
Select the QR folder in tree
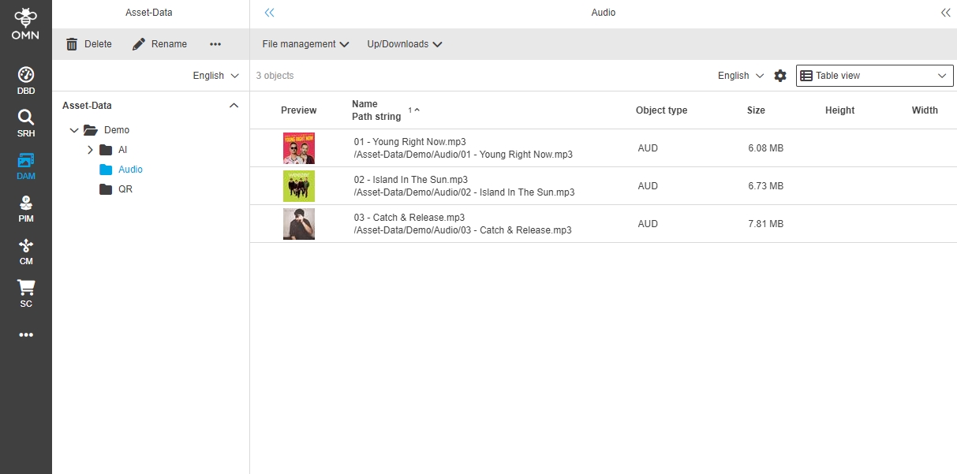[125, 188]
